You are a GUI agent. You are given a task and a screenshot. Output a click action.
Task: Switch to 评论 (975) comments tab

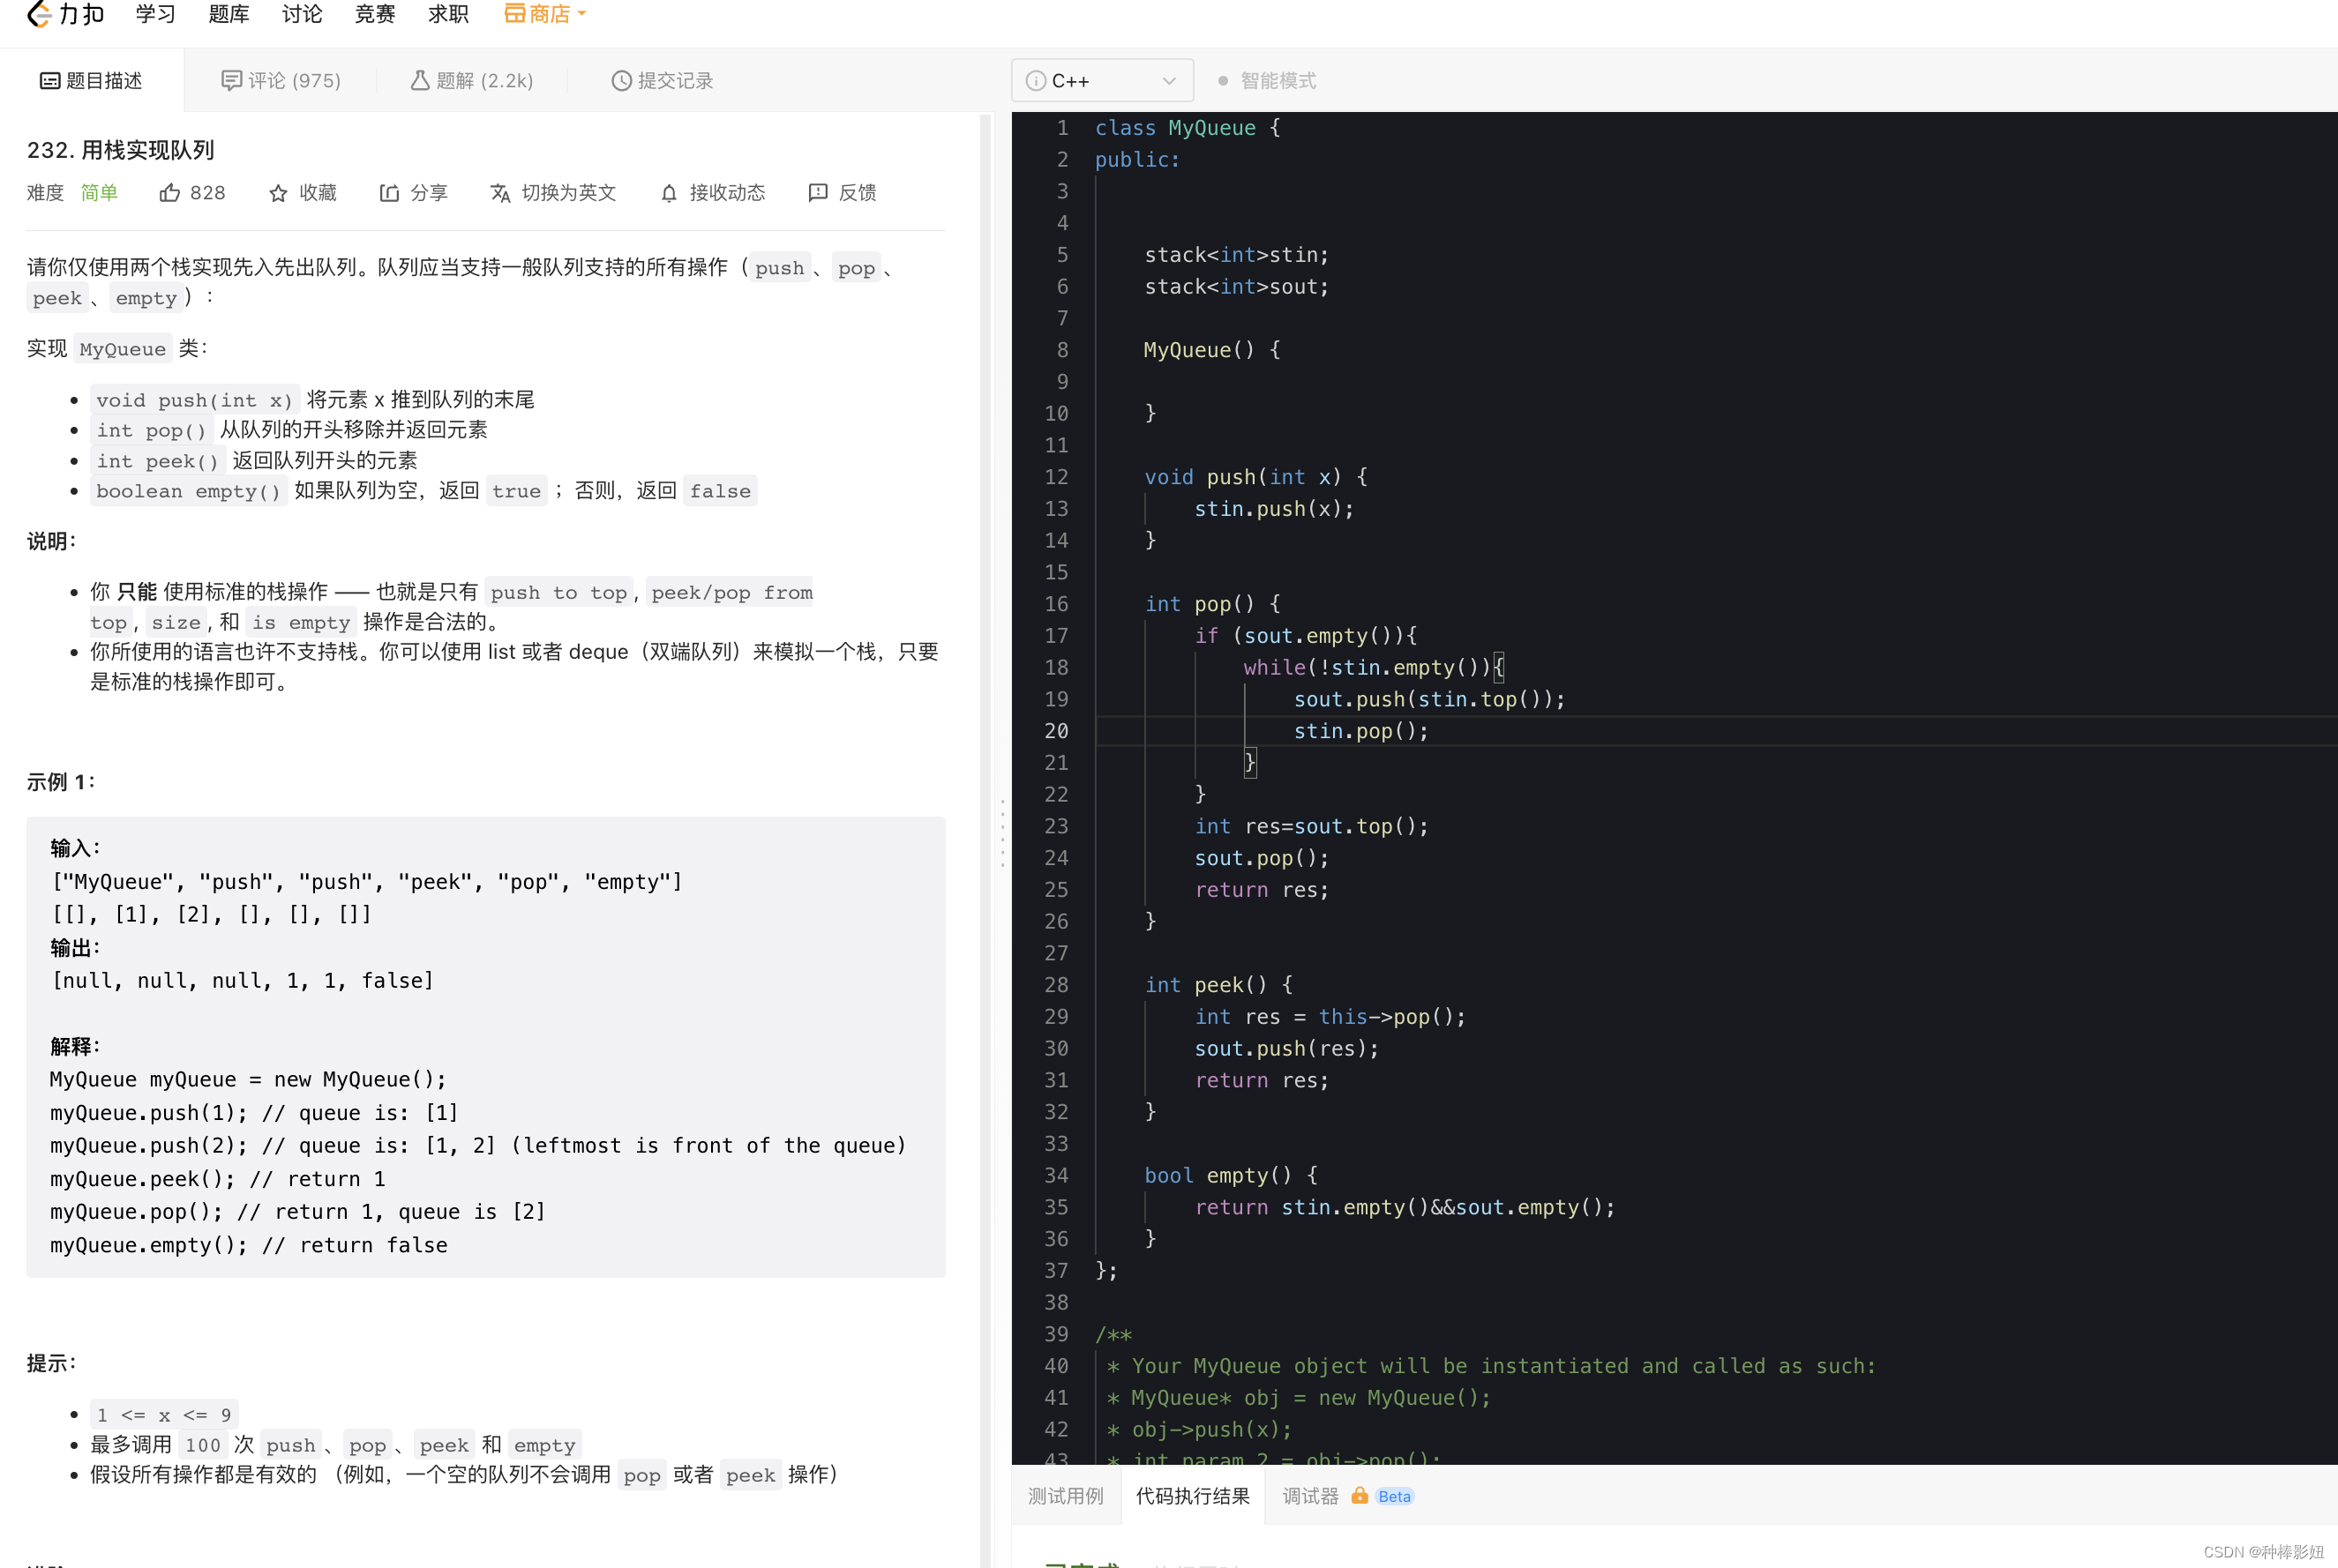point(281,81)
